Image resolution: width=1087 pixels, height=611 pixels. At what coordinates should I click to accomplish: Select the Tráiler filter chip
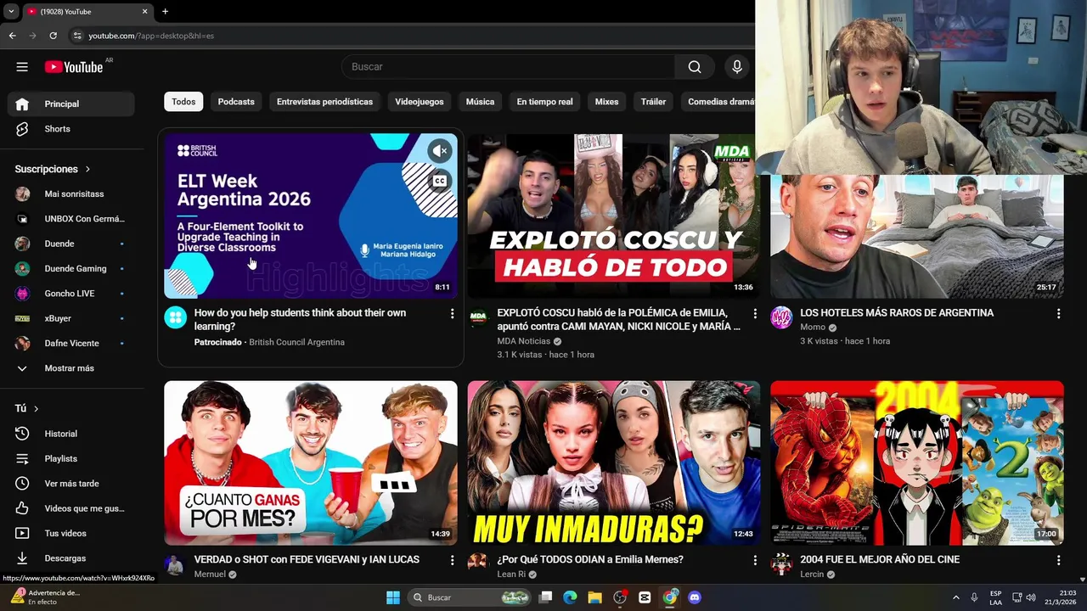(653, 102)
